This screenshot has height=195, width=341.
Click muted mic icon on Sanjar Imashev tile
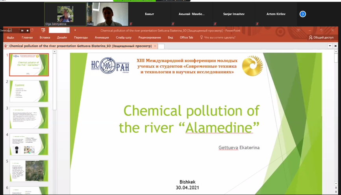coord(215,24)
